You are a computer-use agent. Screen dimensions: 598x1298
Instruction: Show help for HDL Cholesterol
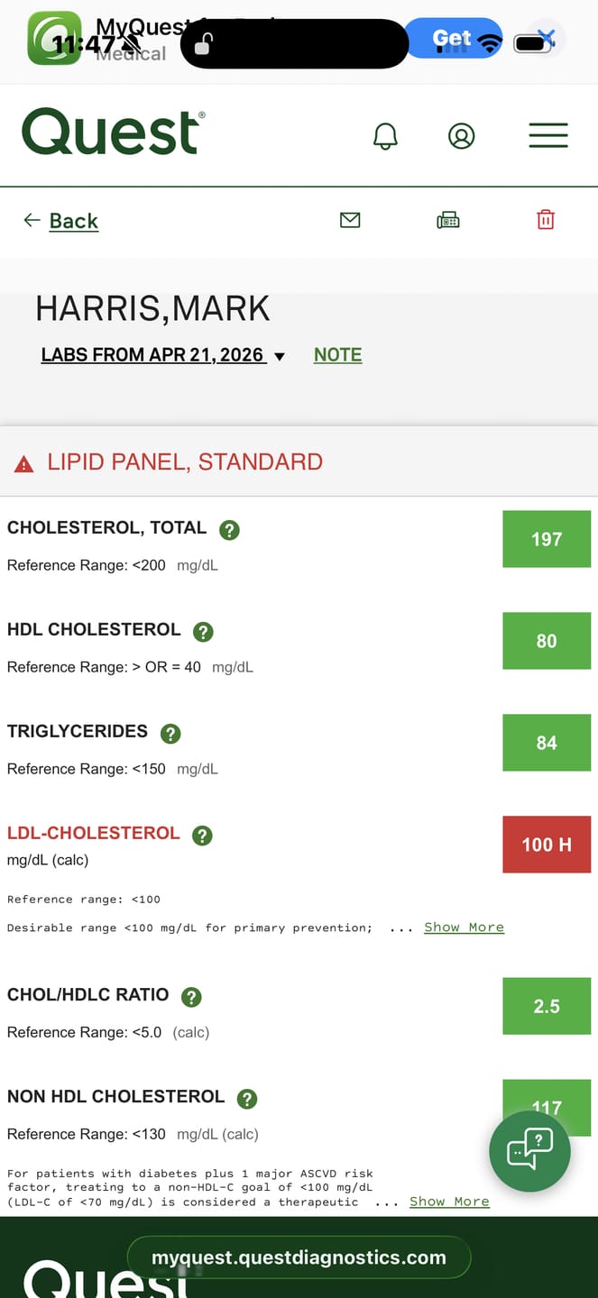(x=204, y=632)
